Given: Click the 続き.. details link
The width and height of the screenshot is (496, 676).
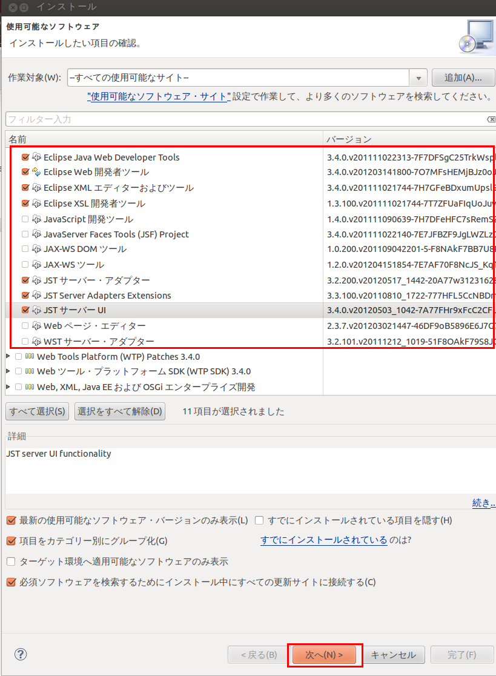Looking at the screenshot, I should pos(484,503).
